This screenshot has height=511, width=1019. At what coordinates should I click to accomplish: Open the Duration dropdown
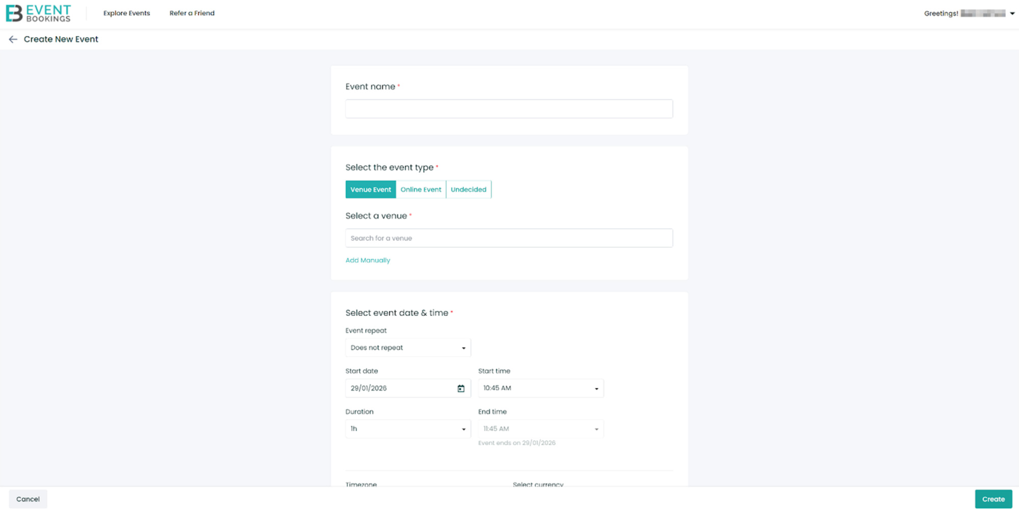(408, 429)
